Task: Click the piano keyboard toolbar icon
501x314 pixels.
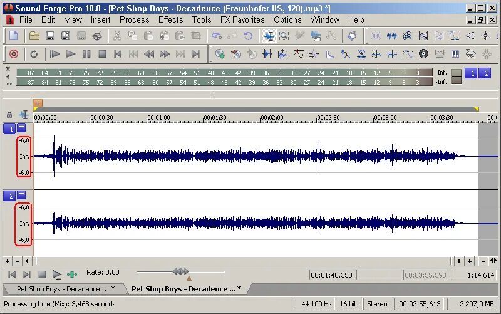Action: pyautogui.click(x=455, y=54)
